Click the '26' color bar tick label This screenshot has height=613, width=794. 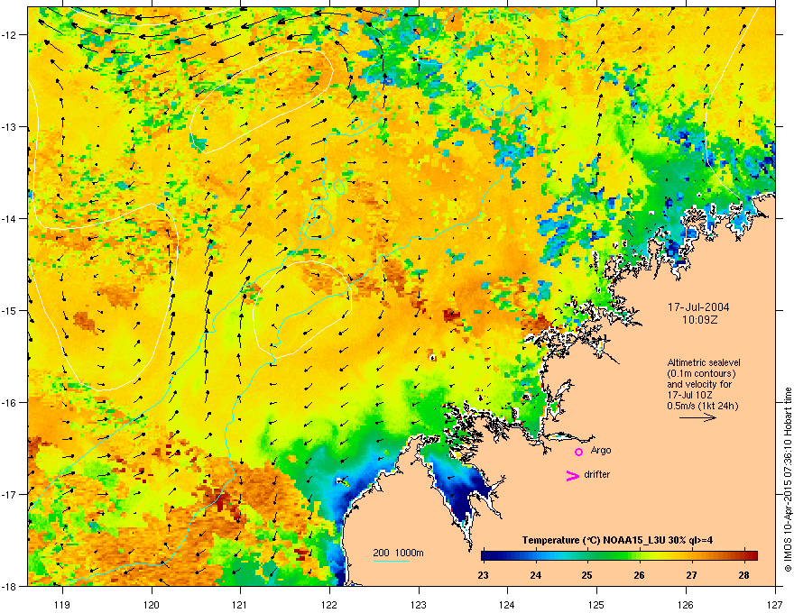(x=639, y=575)
